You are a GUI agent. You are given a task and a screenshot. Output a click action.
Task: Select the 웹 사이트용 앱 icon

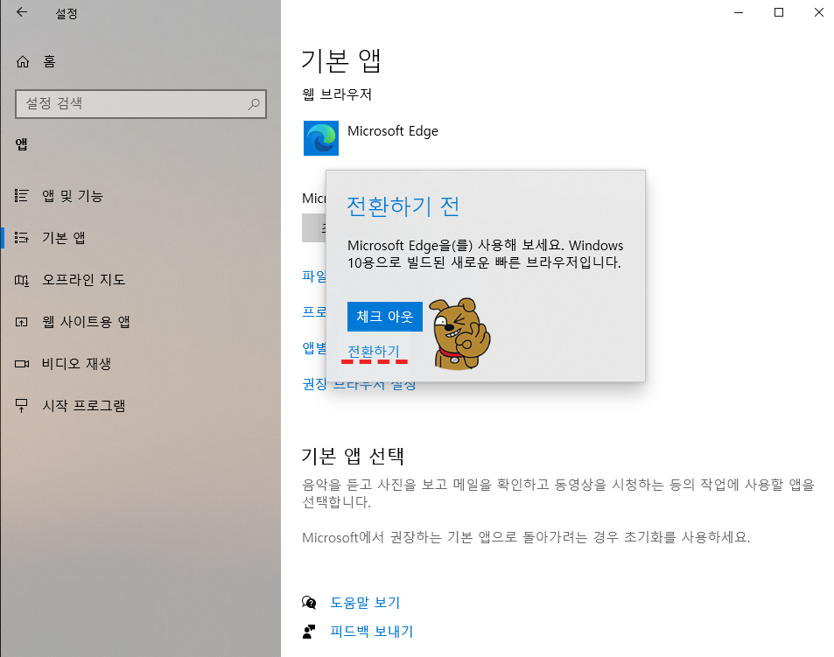click(x=22, y=322)
